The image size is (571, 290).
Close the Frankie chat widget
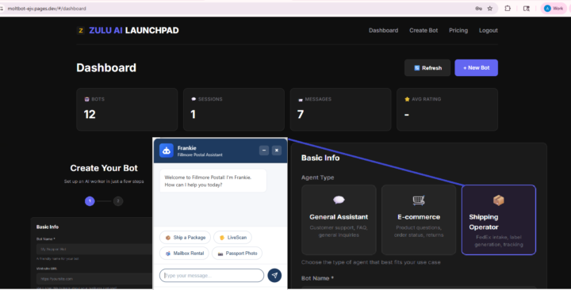tap(277, 151)
